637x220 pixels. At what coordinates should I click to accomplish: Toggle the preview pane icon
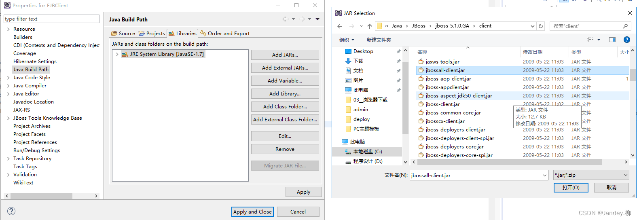(612, 40)
